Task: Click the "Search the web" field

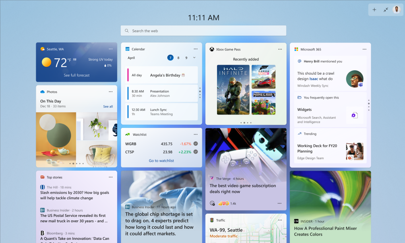Action: pyautogui.click(x=203, y=31)
